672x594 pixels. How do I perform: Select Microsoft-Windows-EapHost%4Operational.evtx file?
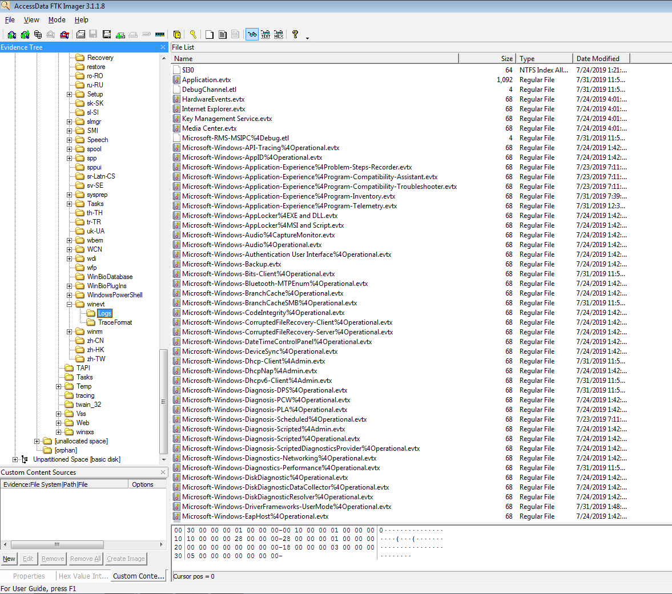click(x=255, y=516)
